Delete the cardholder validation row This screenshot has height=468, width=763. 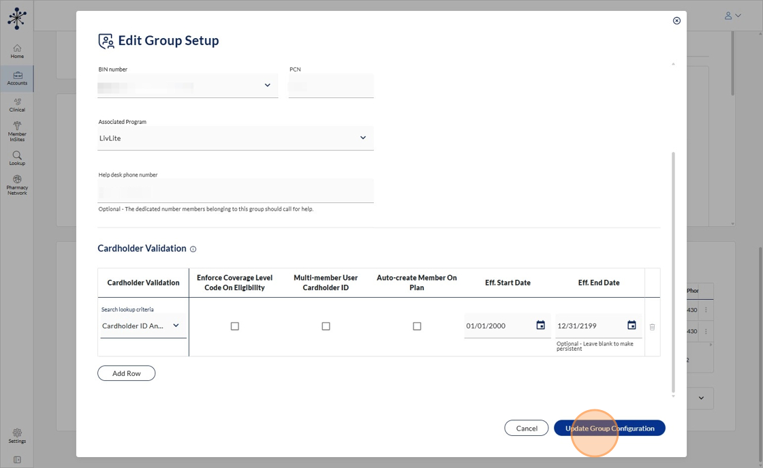pyautogui.click(x=652, y=327)
